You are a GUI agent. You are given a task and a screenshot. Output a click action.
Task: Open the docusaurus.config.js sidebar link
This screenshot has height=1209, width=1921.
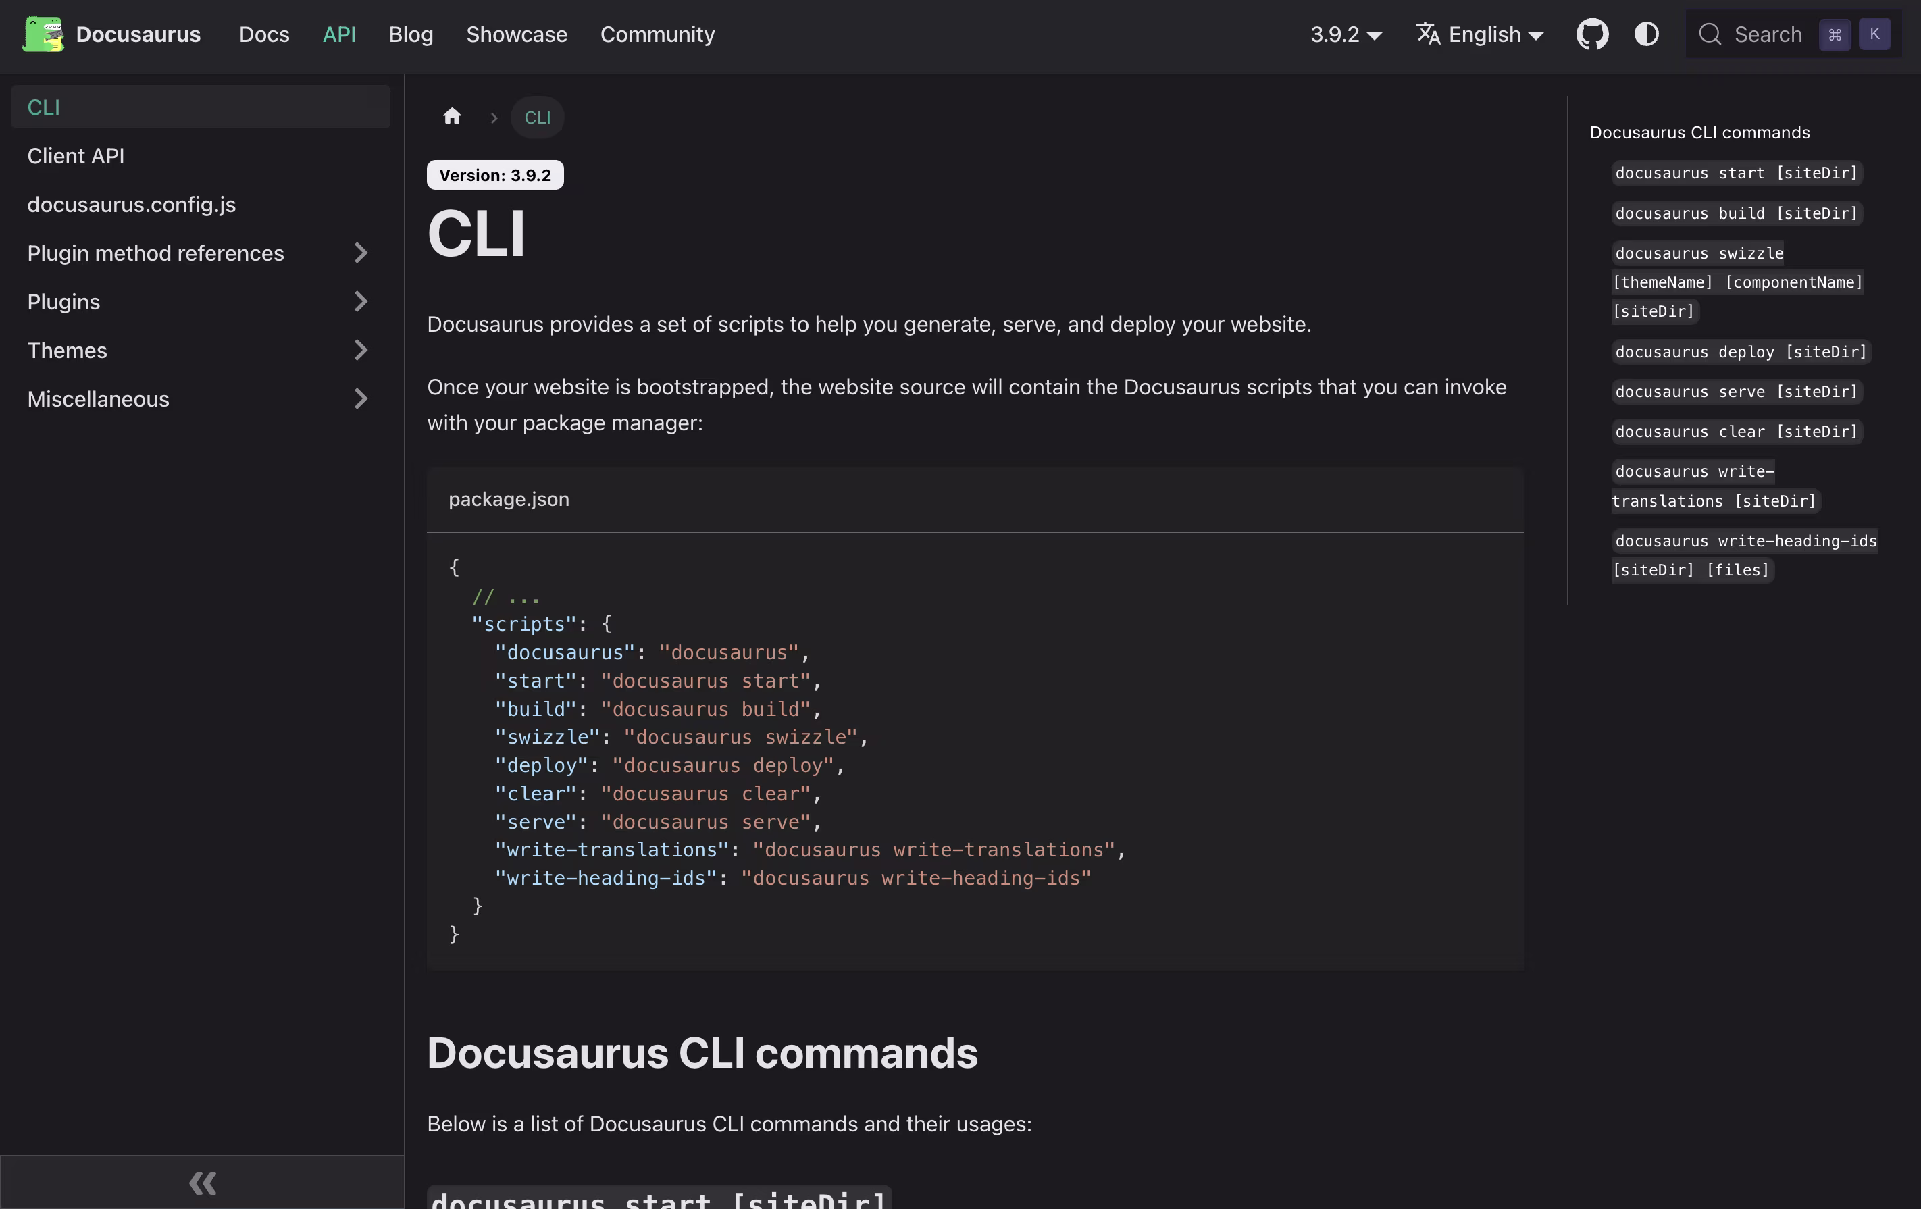click(131, 204)
